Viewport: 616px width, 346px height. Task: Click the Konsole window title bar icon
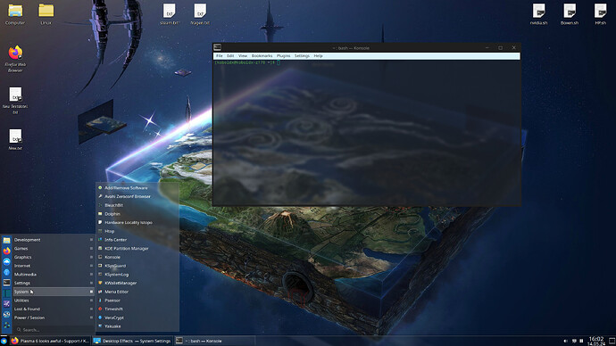point(217,47)
